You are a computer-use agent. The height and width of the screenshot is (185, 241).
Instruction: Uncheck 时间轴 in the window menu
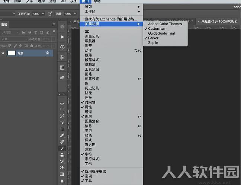111,102
